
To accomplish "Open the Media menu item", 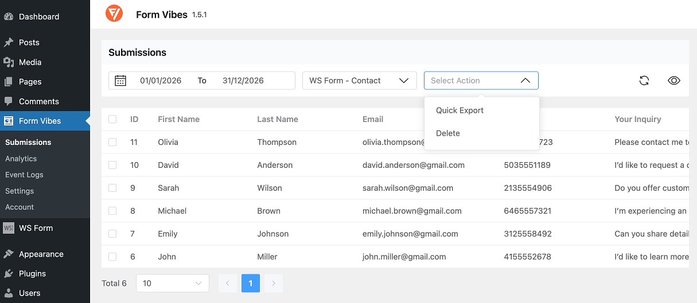I will [45, 62].
